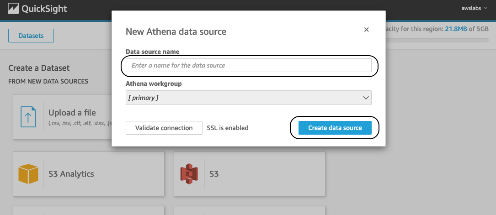Open the Athena workgroup combo box
This screenshot has height=215, width=496.
tap(249, 98)
